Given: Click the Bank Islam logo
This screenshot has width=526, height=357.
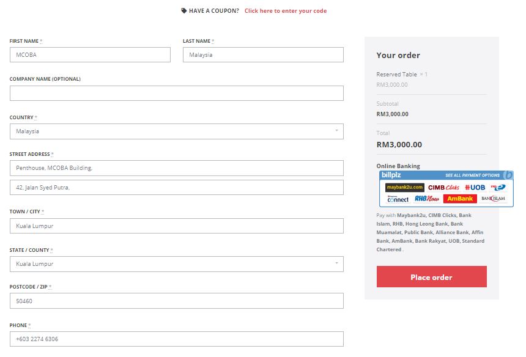Looking at the screenshot, I should click(x=493, y=199).
